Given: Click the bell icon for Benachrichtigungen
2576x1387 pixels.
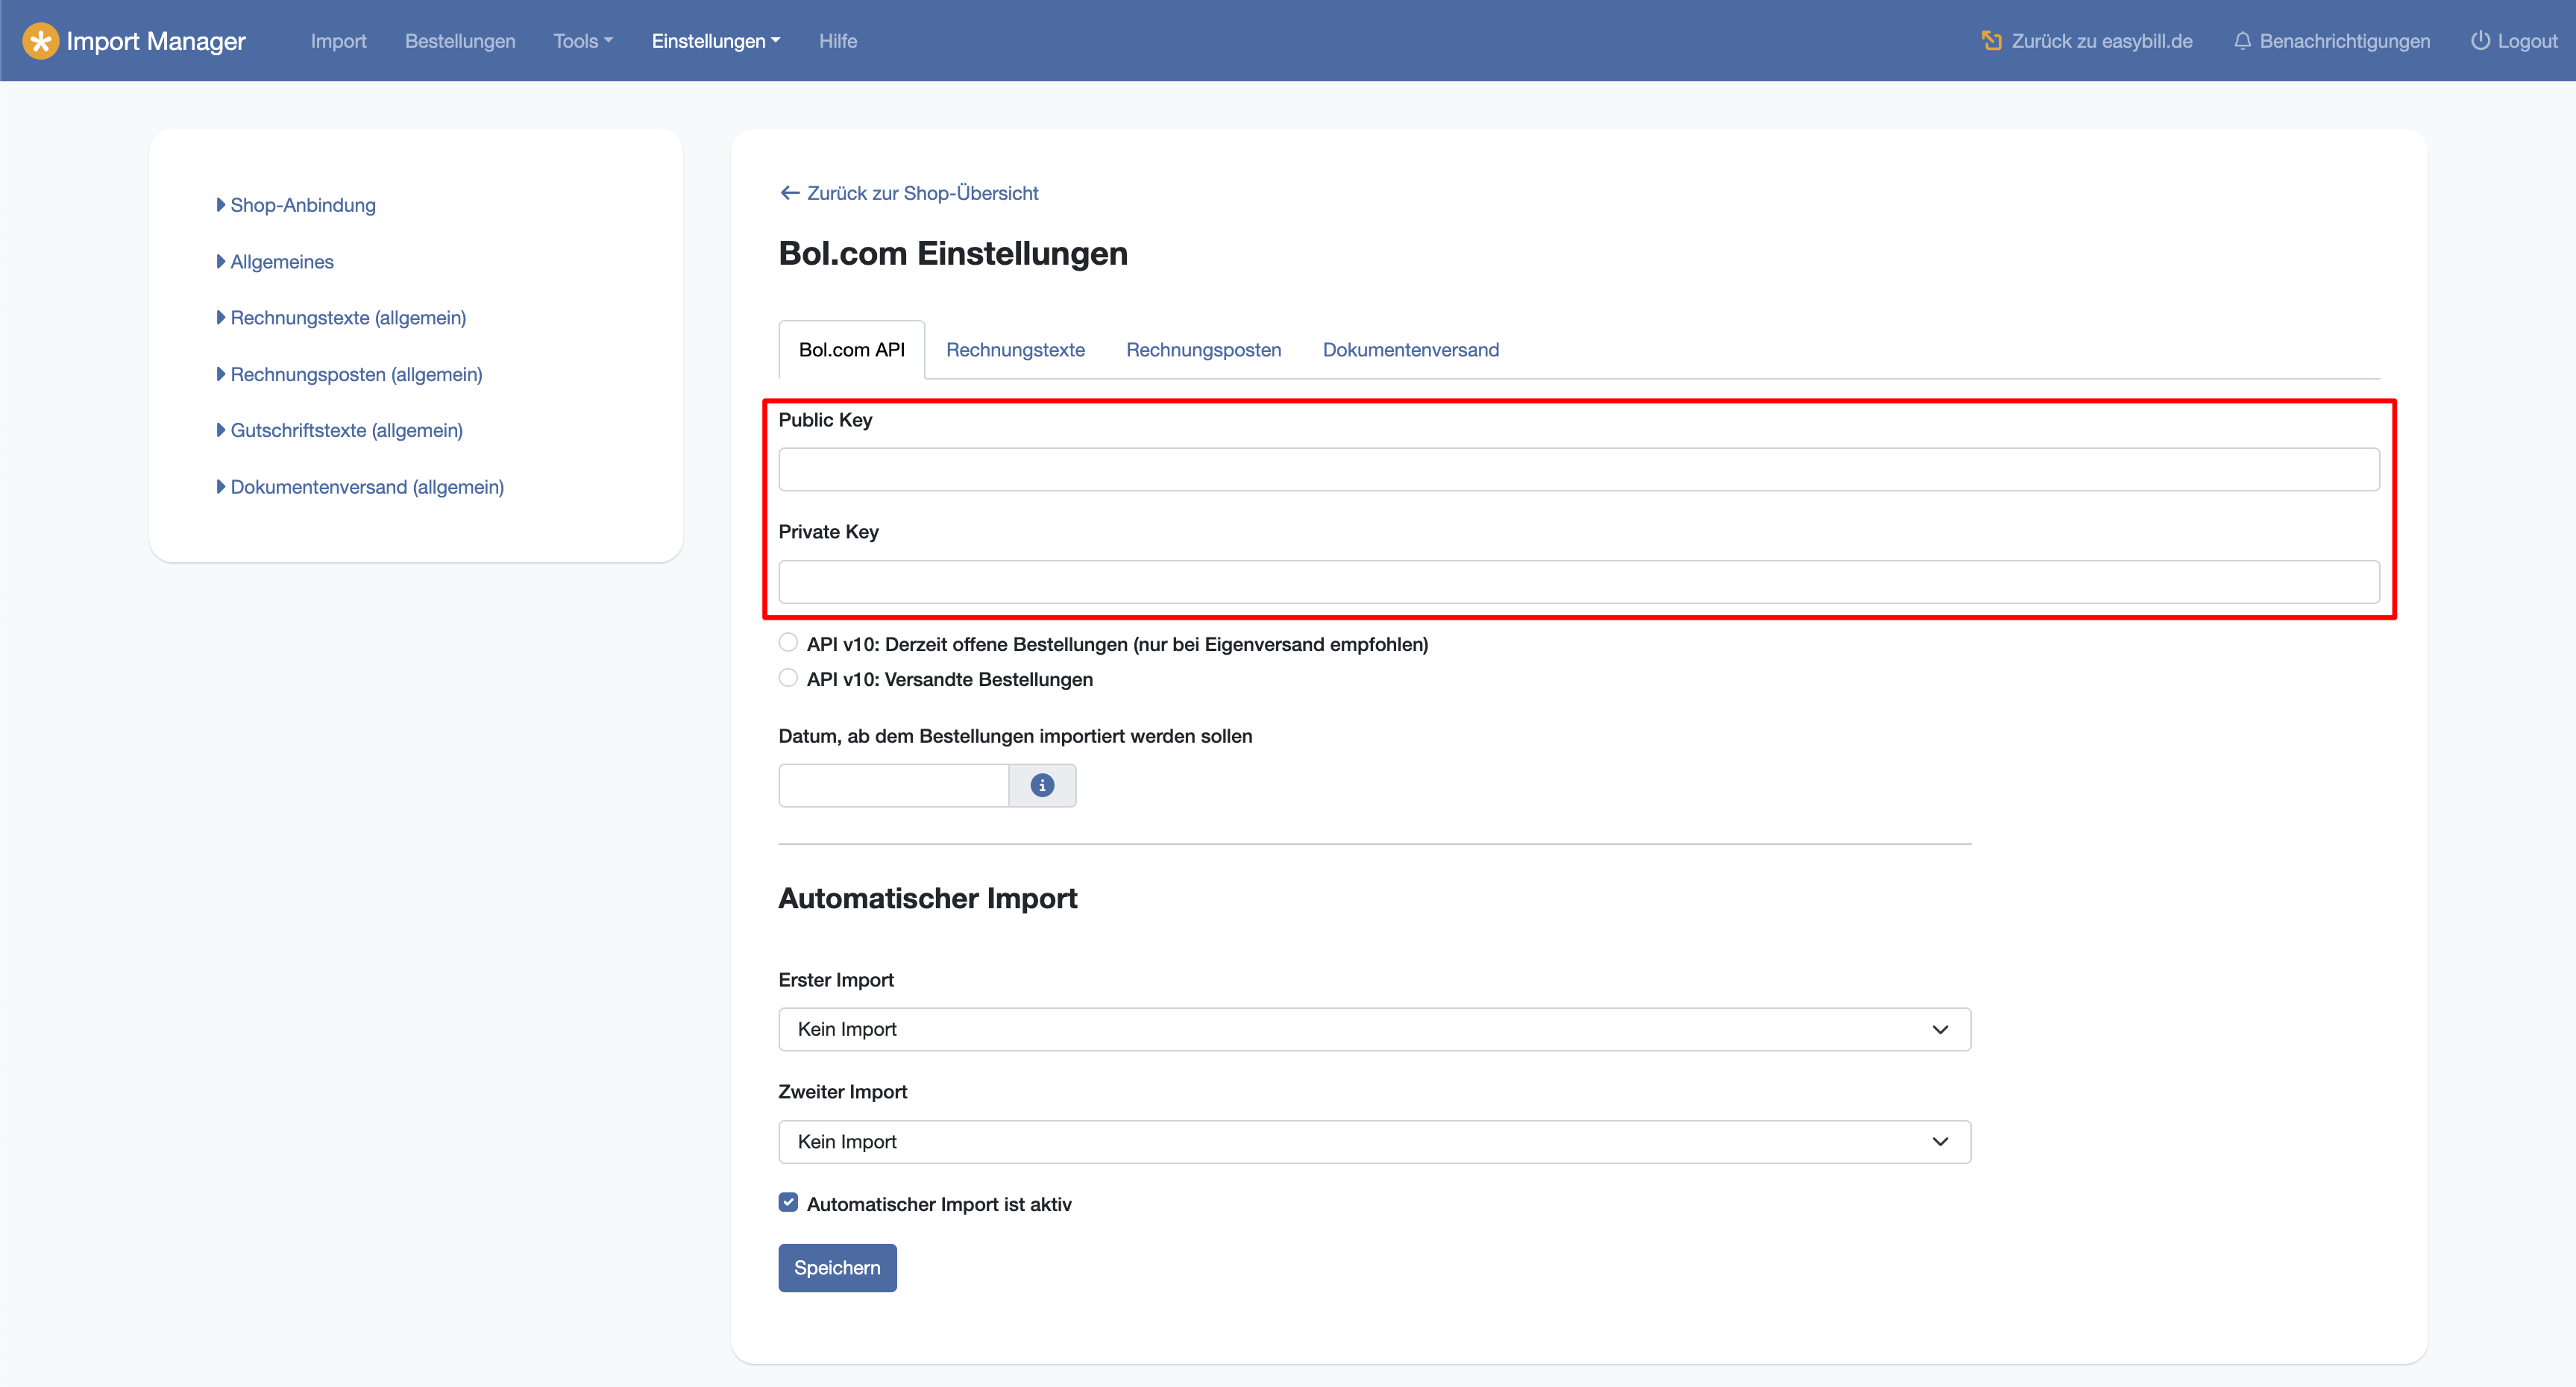Looking at the screenshot, I should pyautogui.click(x=2242, y=41).
